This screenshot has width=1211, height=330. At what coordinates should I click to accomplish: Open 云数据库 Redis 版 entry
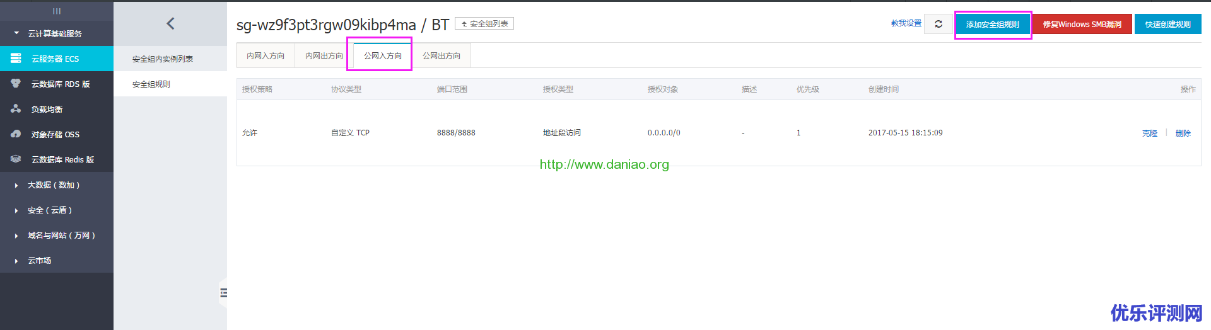pos(57,159)
